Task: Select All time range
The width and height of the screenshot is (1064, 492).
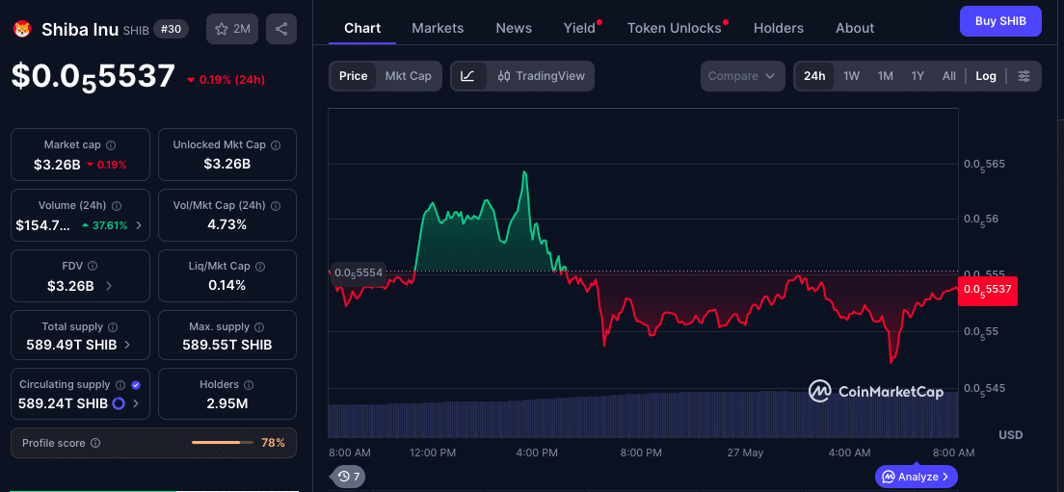Action: (949, 76)
